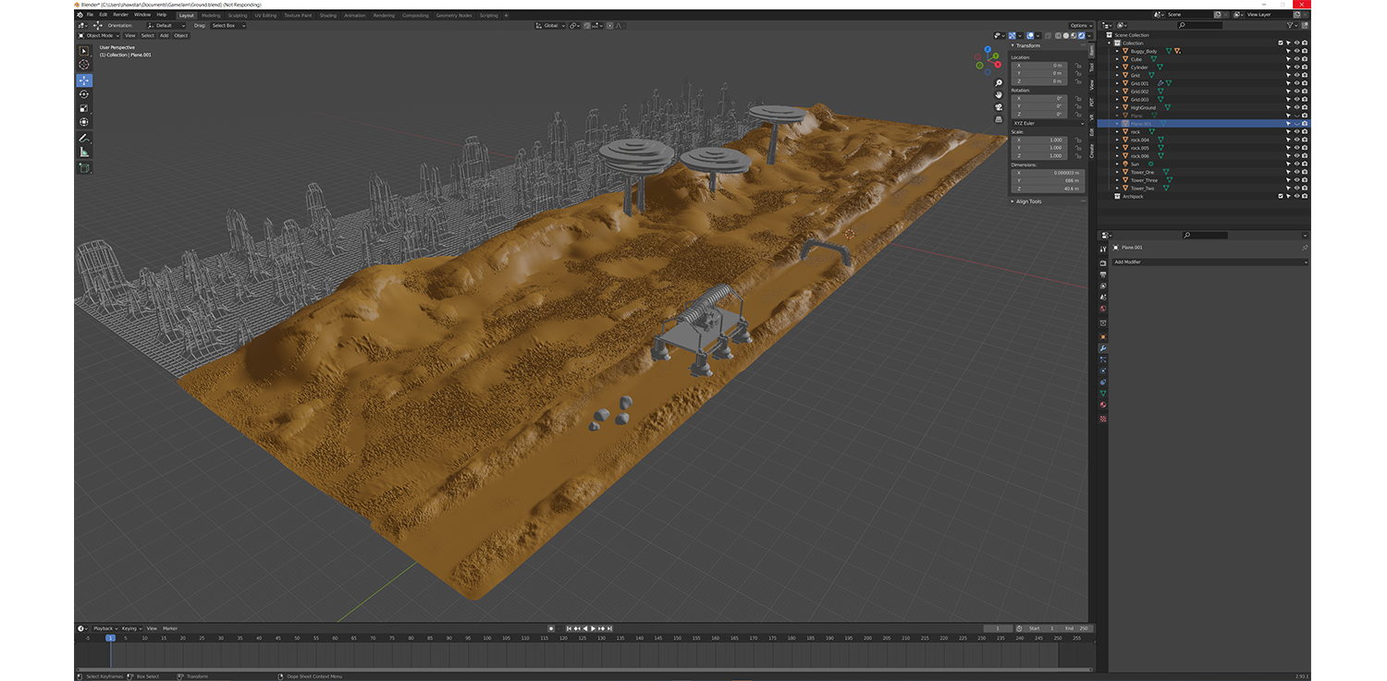This screenshot has height=681, width=1387.
Task: Open Physics properties tab icon
Action: pos(1103,371)
